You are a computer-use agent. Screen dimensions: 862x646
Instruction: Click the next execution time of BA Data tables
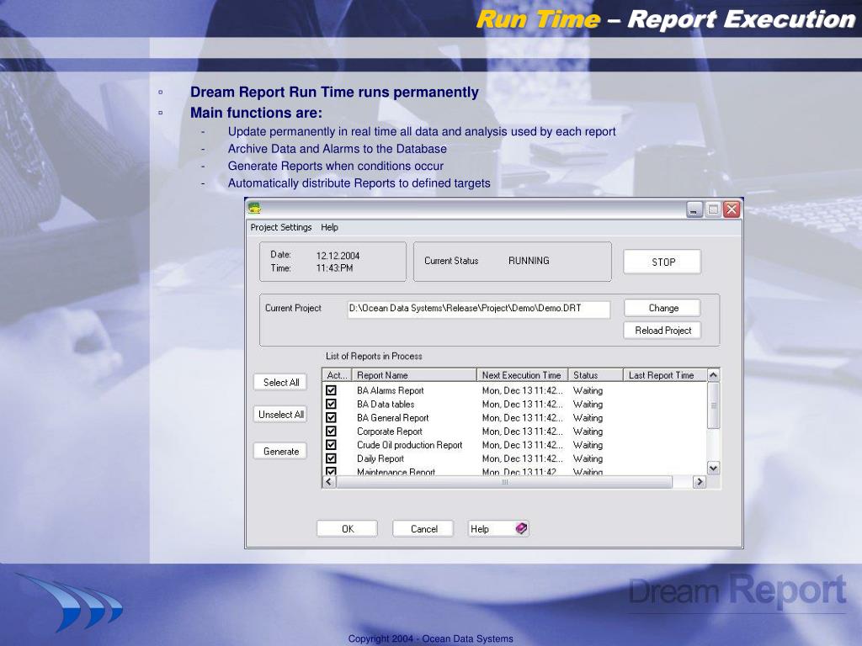point(522,405)
